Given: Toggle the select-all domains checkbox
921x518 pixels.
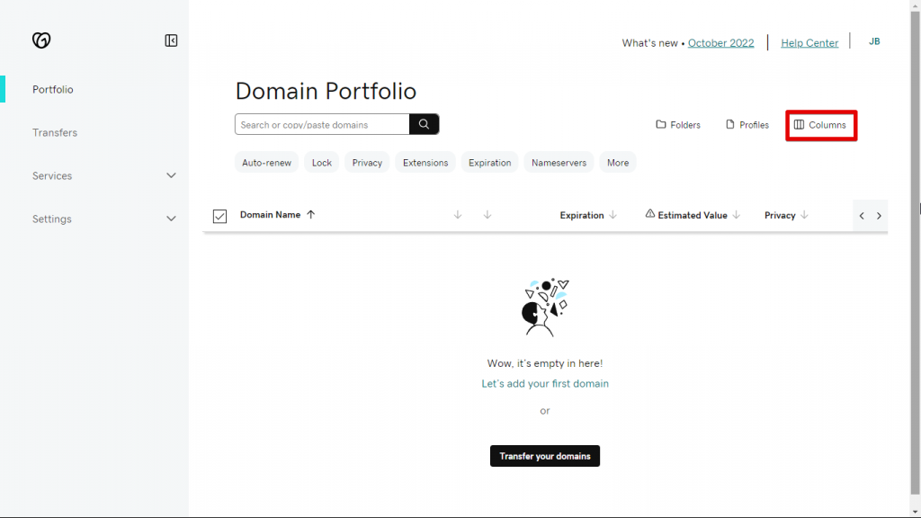Looking at the screenshot, I should 219,216.
